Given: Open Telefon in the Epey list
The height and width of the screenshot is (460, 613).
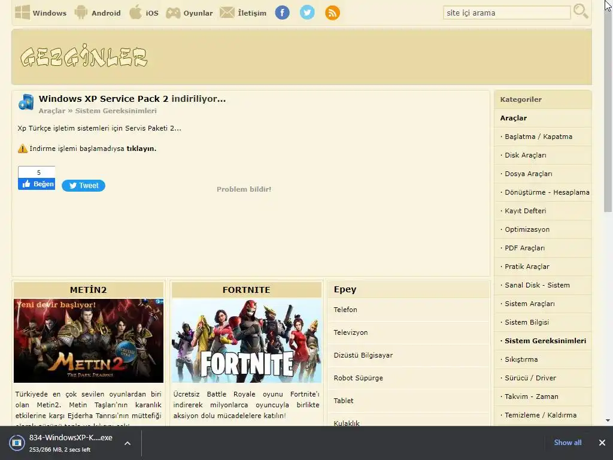Looking at the screenshot, I should coord(408,310).
